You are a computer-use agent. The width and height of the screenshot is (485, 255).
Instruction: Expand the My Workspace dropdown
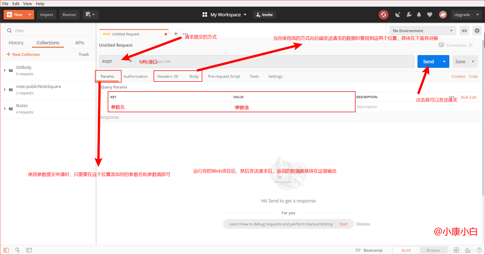pos(245,15)
